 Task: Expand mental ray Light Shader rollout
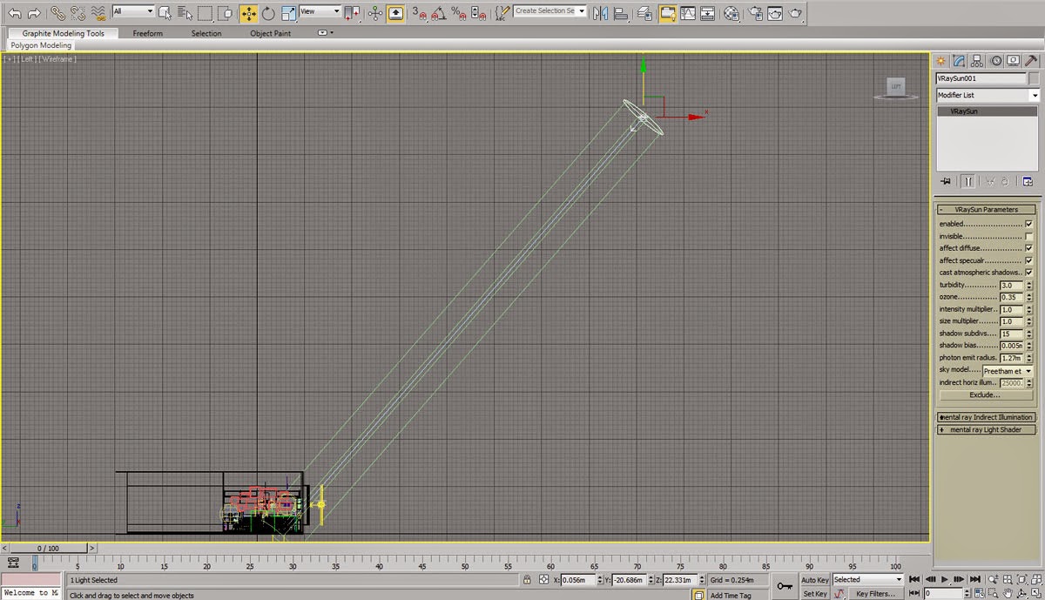(988, 429)
